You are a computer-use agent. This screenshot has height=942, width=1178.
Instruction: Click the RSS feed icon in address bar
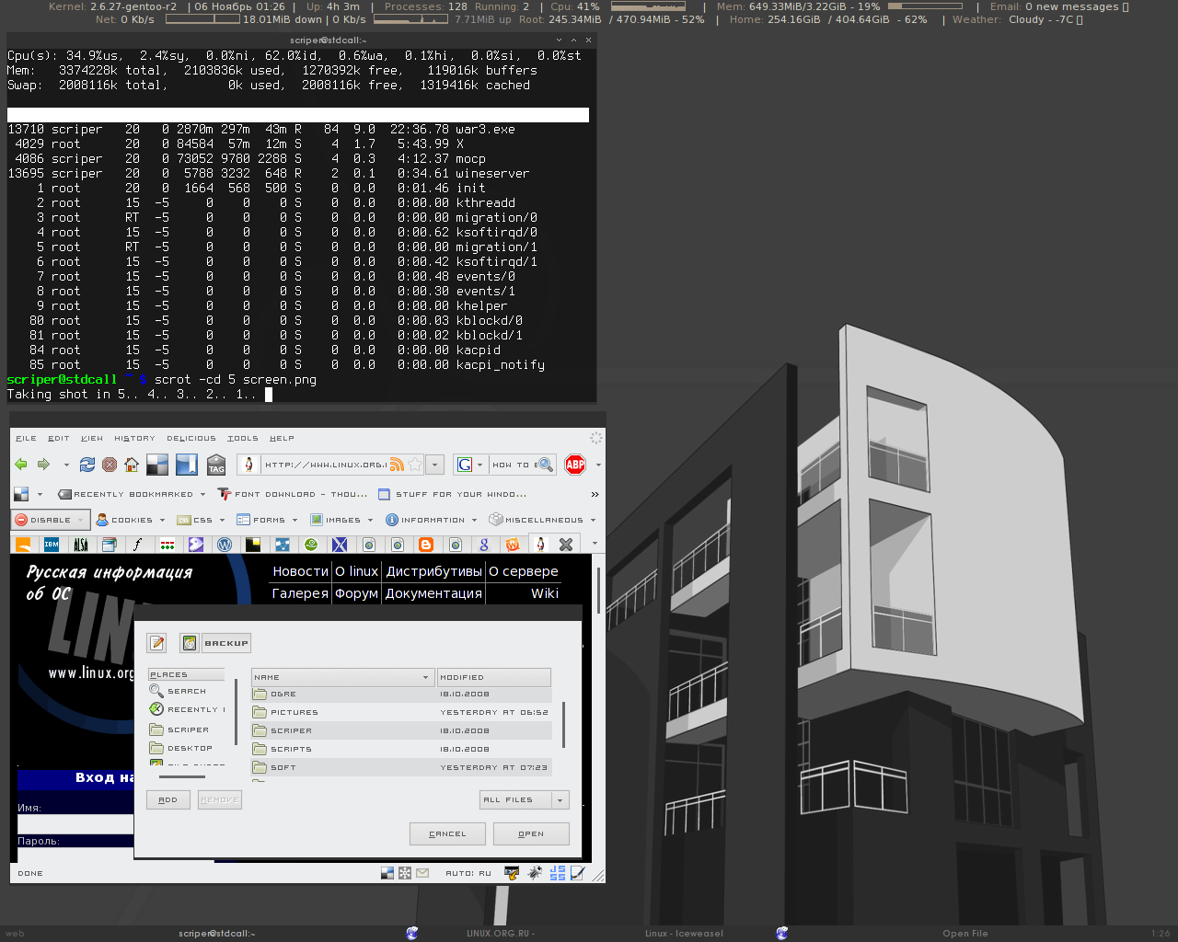coord(397,465)
